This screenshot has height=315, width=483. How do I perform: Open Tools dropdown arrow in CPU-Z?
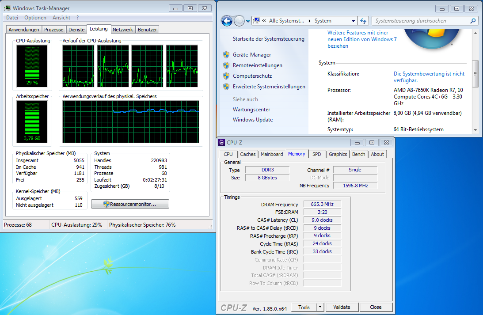click(x=320, y=307)
